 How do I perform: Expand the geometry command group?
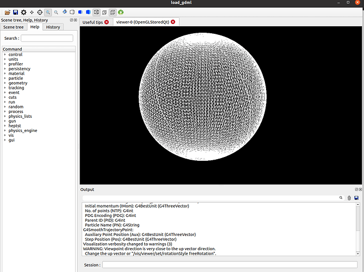pos(5,83)
